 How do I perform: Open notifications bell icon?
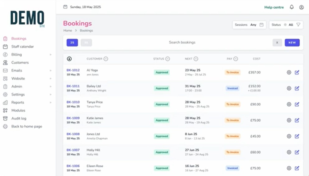coord(292,7)
